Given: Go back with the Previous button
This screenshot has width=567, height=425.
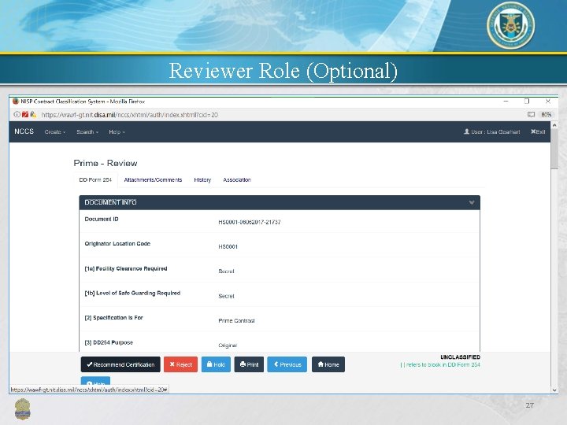Looking at the screenshot, I should [x=287, y=364].
